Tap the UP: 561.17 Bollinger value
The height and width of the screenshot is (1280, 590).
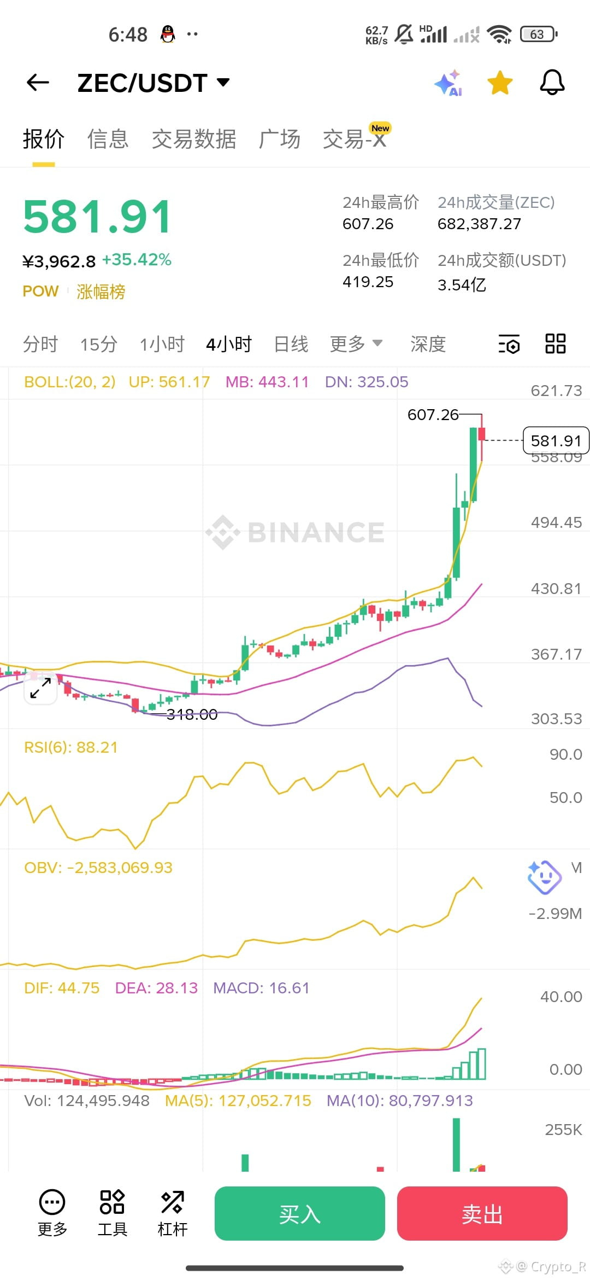[x=169, y=382]
